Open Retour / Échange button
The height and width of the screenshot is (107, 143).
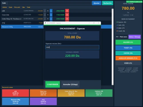point(134,37)
